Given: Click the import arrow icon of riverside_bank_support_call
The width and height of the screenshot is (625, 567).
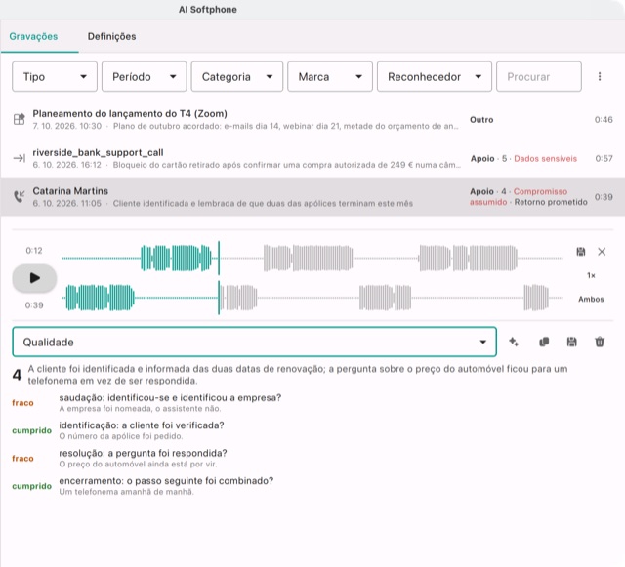Looking at the screenshot, I should click(x=20, y=158).
